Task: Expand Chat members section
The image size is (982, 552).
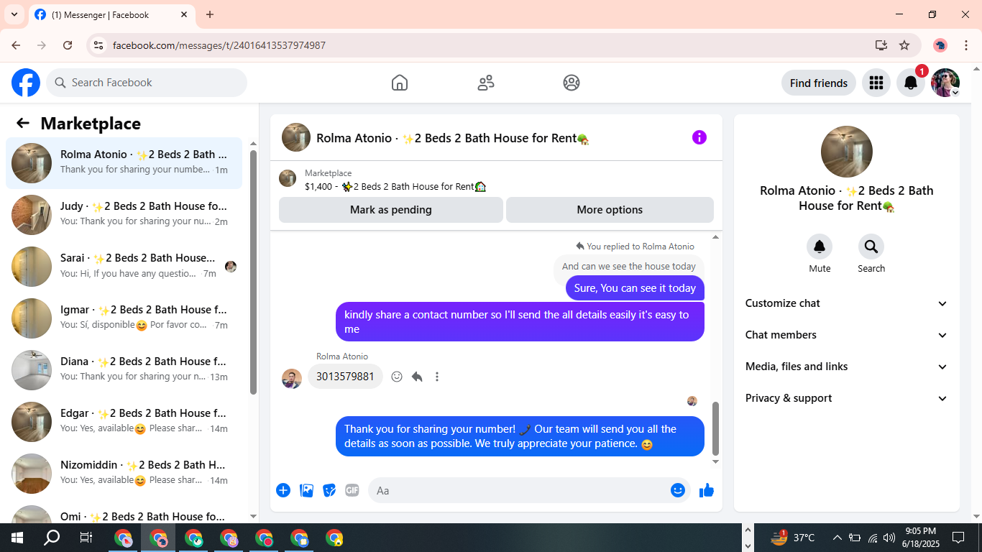Action: point(847,335)
